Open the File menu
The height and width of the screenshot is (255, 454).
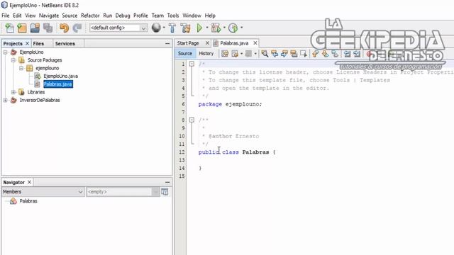[x=6, y=16]
